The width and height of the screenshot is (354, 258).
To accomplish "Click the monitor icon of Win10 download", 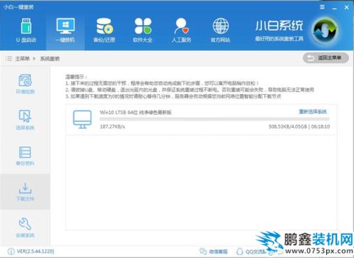I will (82, 119).
